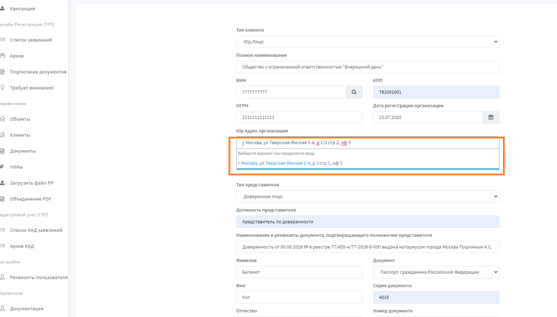Image resolution: width=557 pixels, height=317 pixels.
Task: Click the icon beside Документация
Action: (2, 308)
